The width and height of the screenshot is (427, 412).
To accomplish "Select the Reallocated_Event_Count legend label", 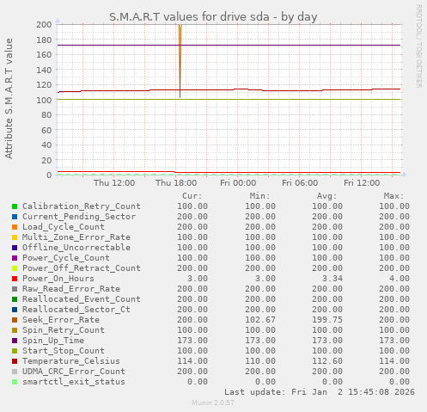I will pyautogui.click(x=82, y=299).
